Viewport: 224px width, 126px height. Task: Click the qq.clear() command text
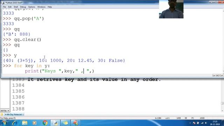click(27, 40)
